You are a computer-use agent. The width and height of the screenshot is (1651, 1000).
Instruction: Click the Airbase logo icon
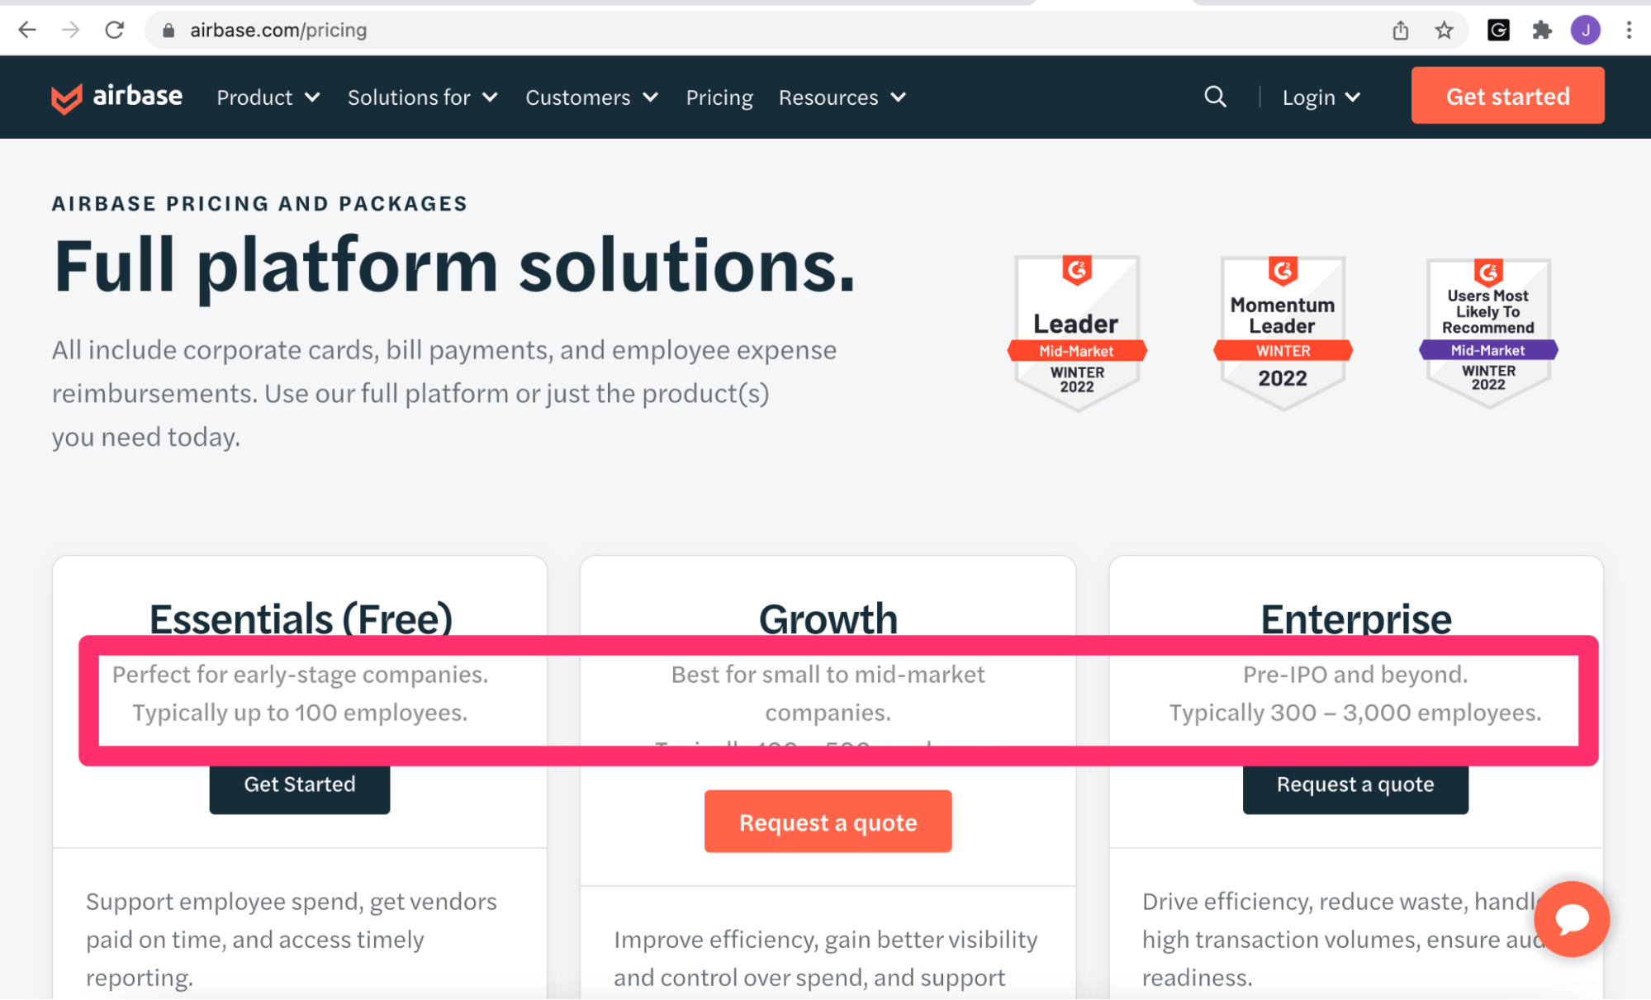tap(67, 97)
